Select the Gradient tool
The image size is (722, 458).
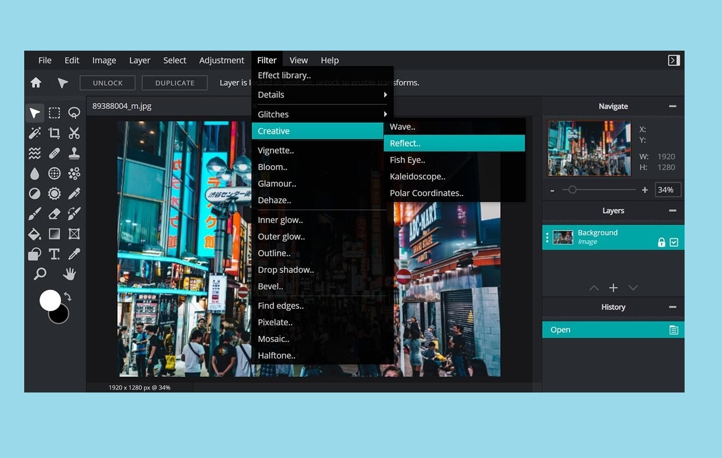[54, 234]
